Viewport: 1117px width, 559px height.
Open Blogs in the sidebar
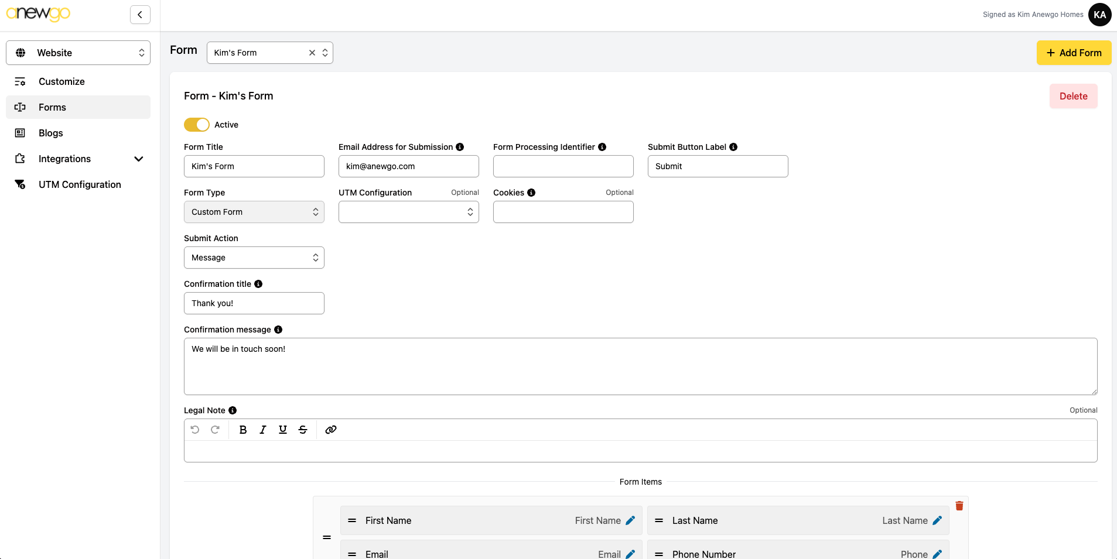(x=51, y=133)
